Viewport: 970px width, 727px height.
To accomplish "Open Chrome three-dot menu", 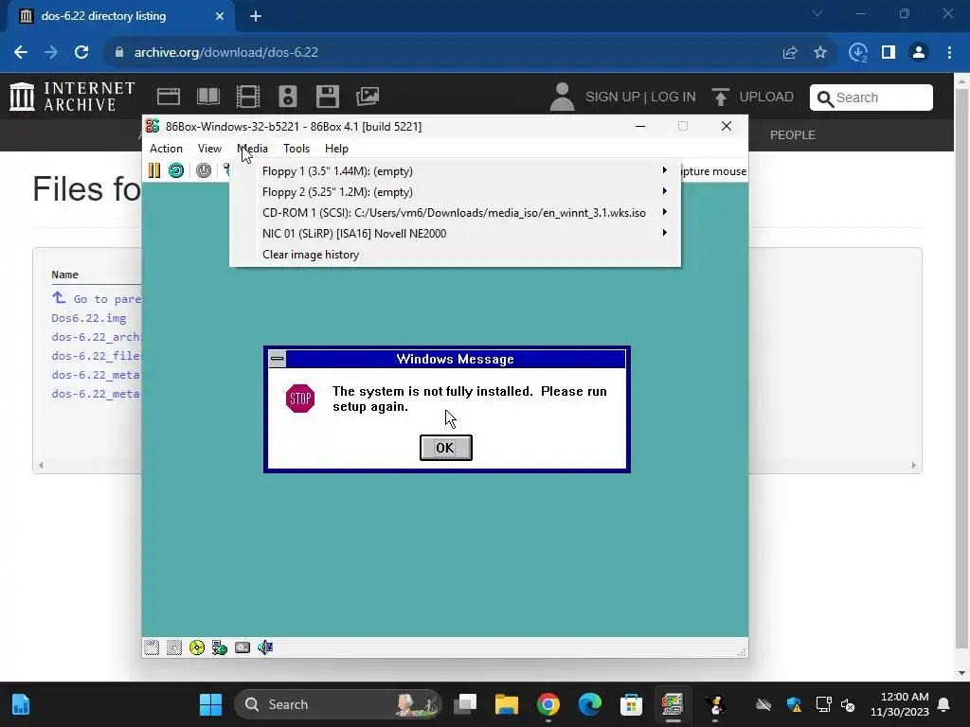I will (949, 53).
